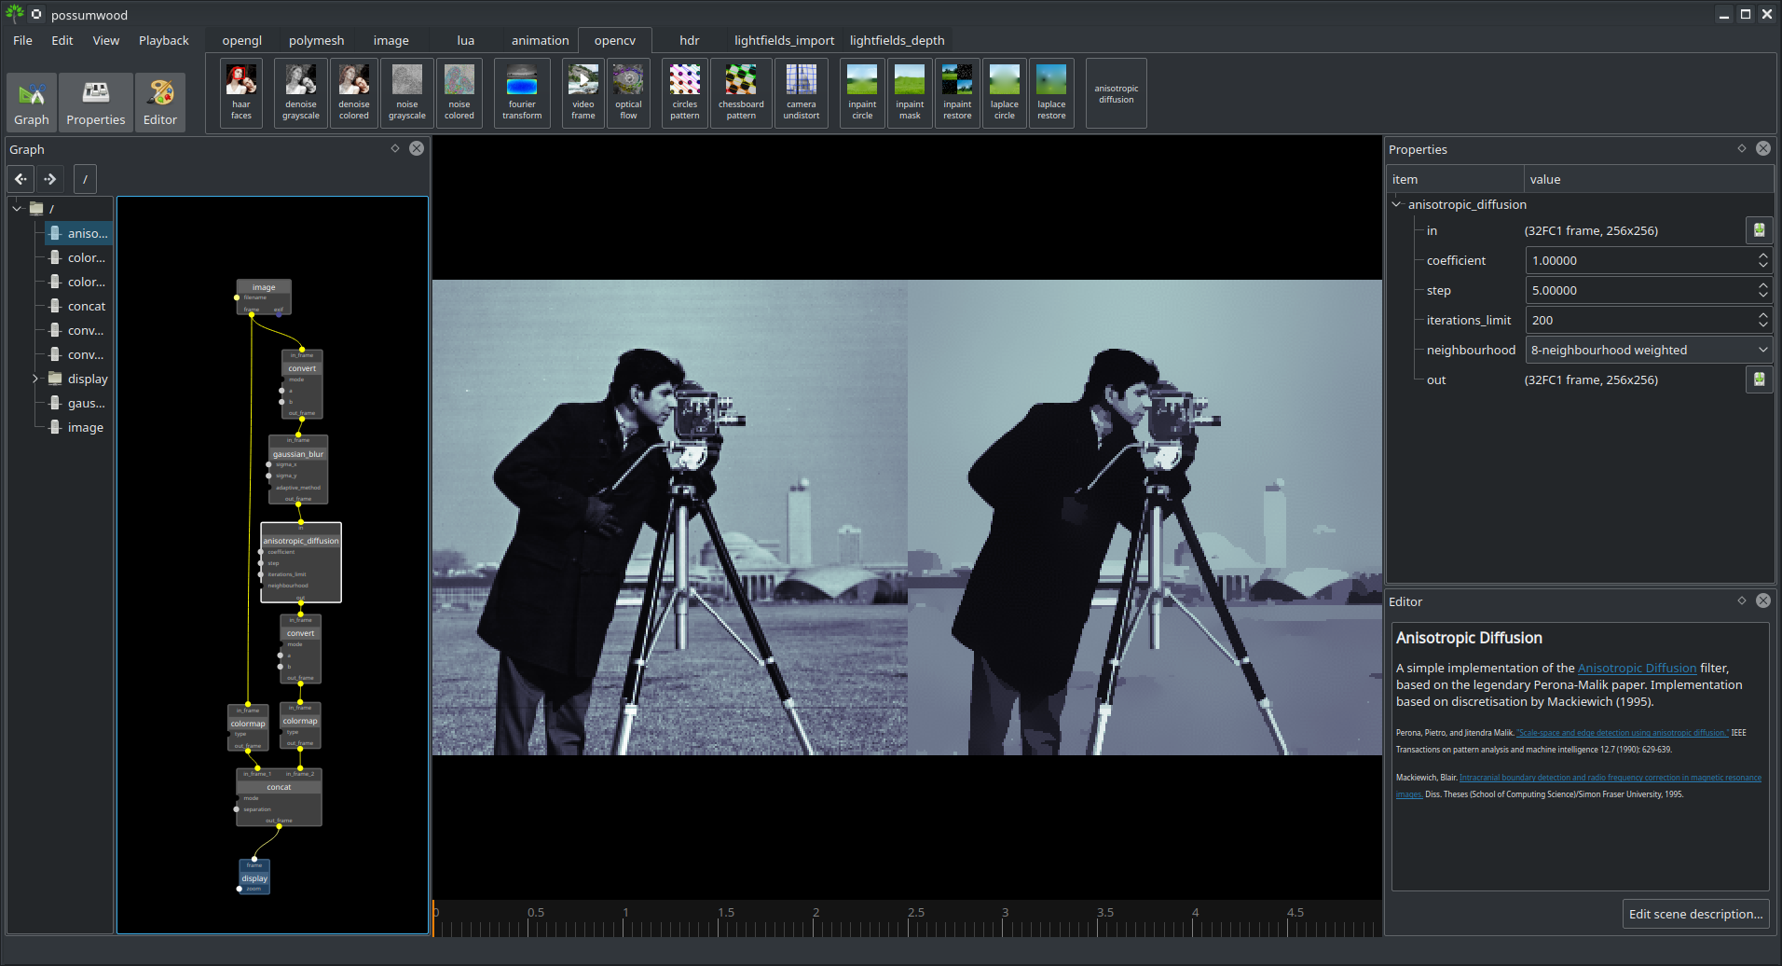Open laplace circle example
The width and height of the screenshot is (1782, 966).
click(x=1005, y=92)
